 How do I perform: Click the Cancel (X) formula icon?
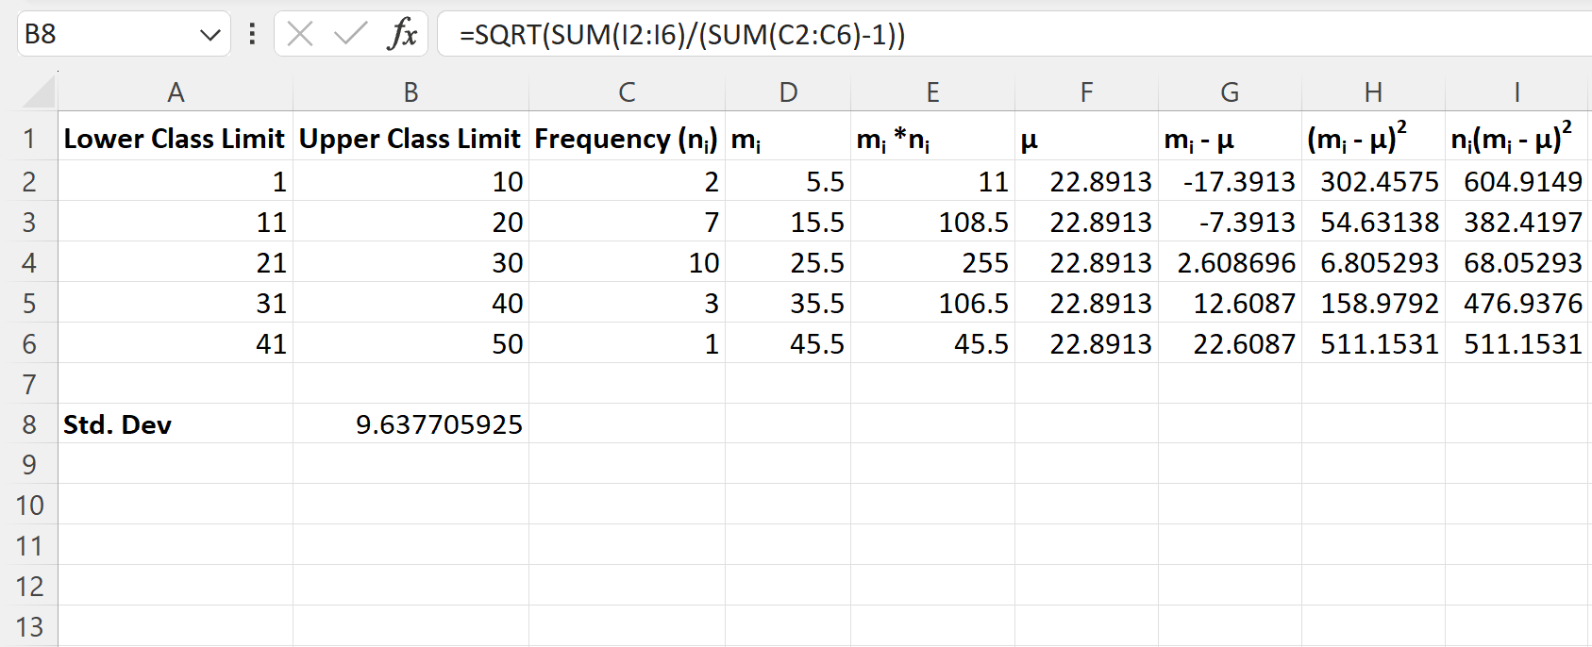[x=300, y=35]
